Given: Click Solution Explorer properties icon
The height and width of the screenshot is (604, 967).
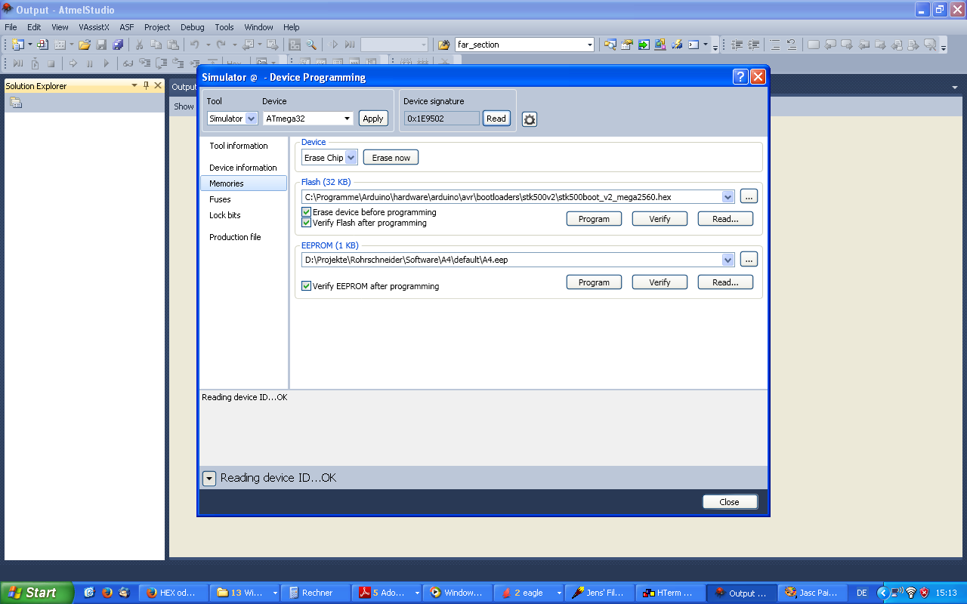Looking at the screenshot, I should (16, 103).
